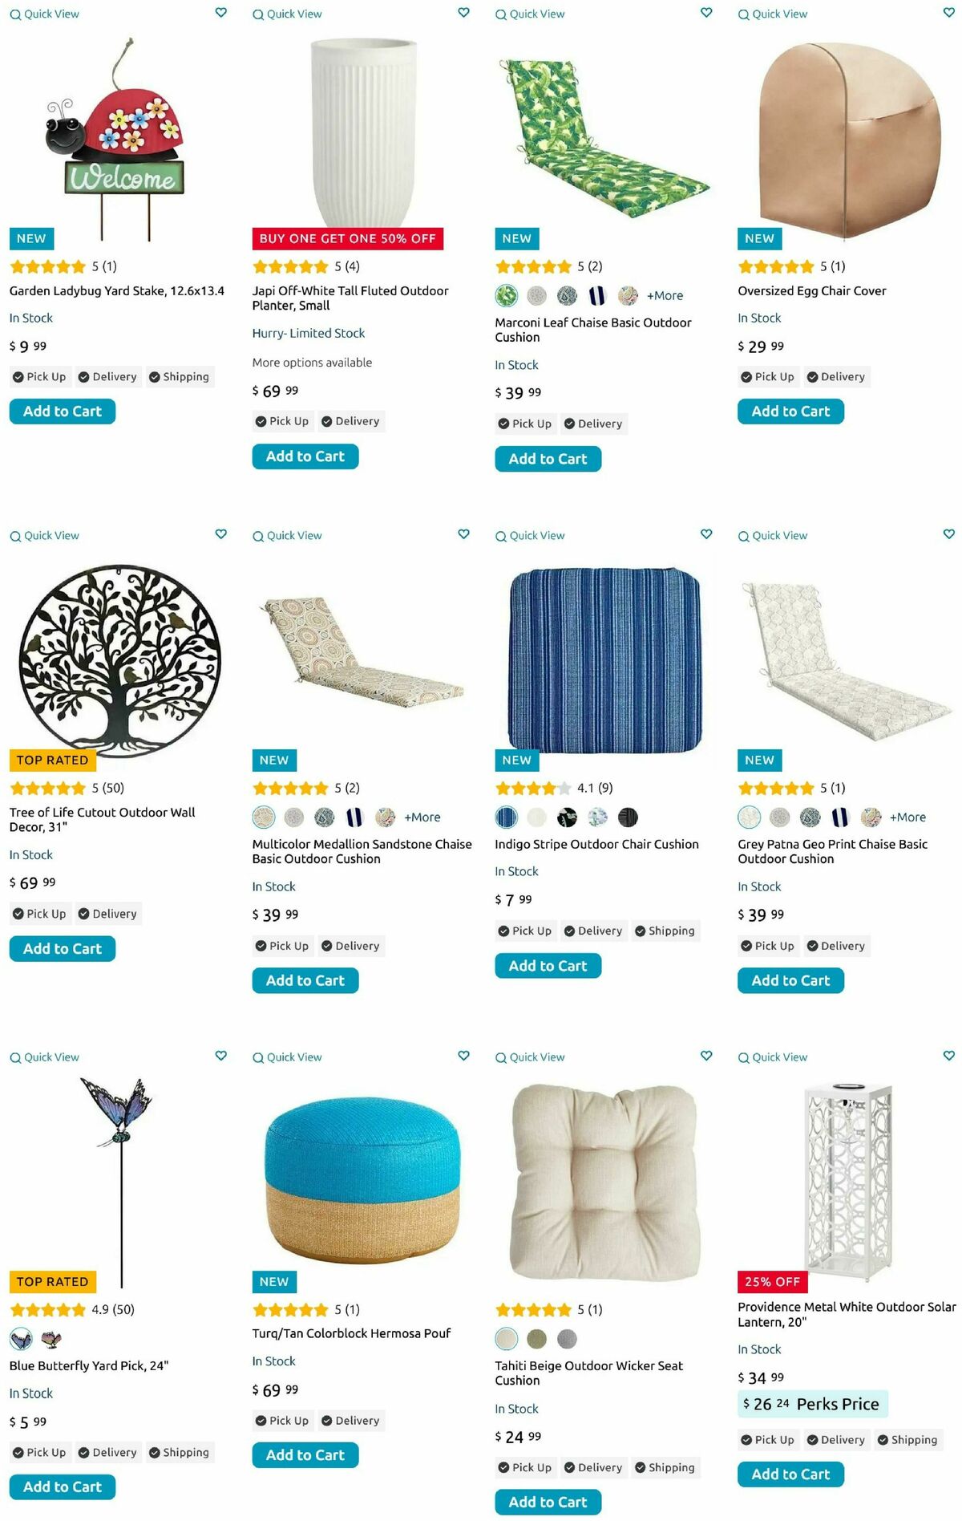This screenshot has width=962, height=1521.
Task: Select Shipping option for Indigo Stripe Cushion
Action: pyautogui.click(x=665, y=931)
